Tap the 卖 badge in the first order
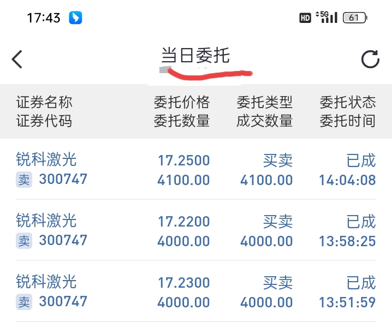The image size is (392, 333). pos(24,180)
